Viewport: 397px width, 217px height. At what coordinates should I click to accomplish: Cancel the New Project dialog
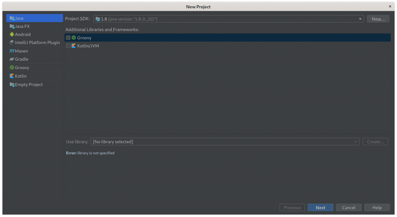pyautogui.click(x=348, y=207)
